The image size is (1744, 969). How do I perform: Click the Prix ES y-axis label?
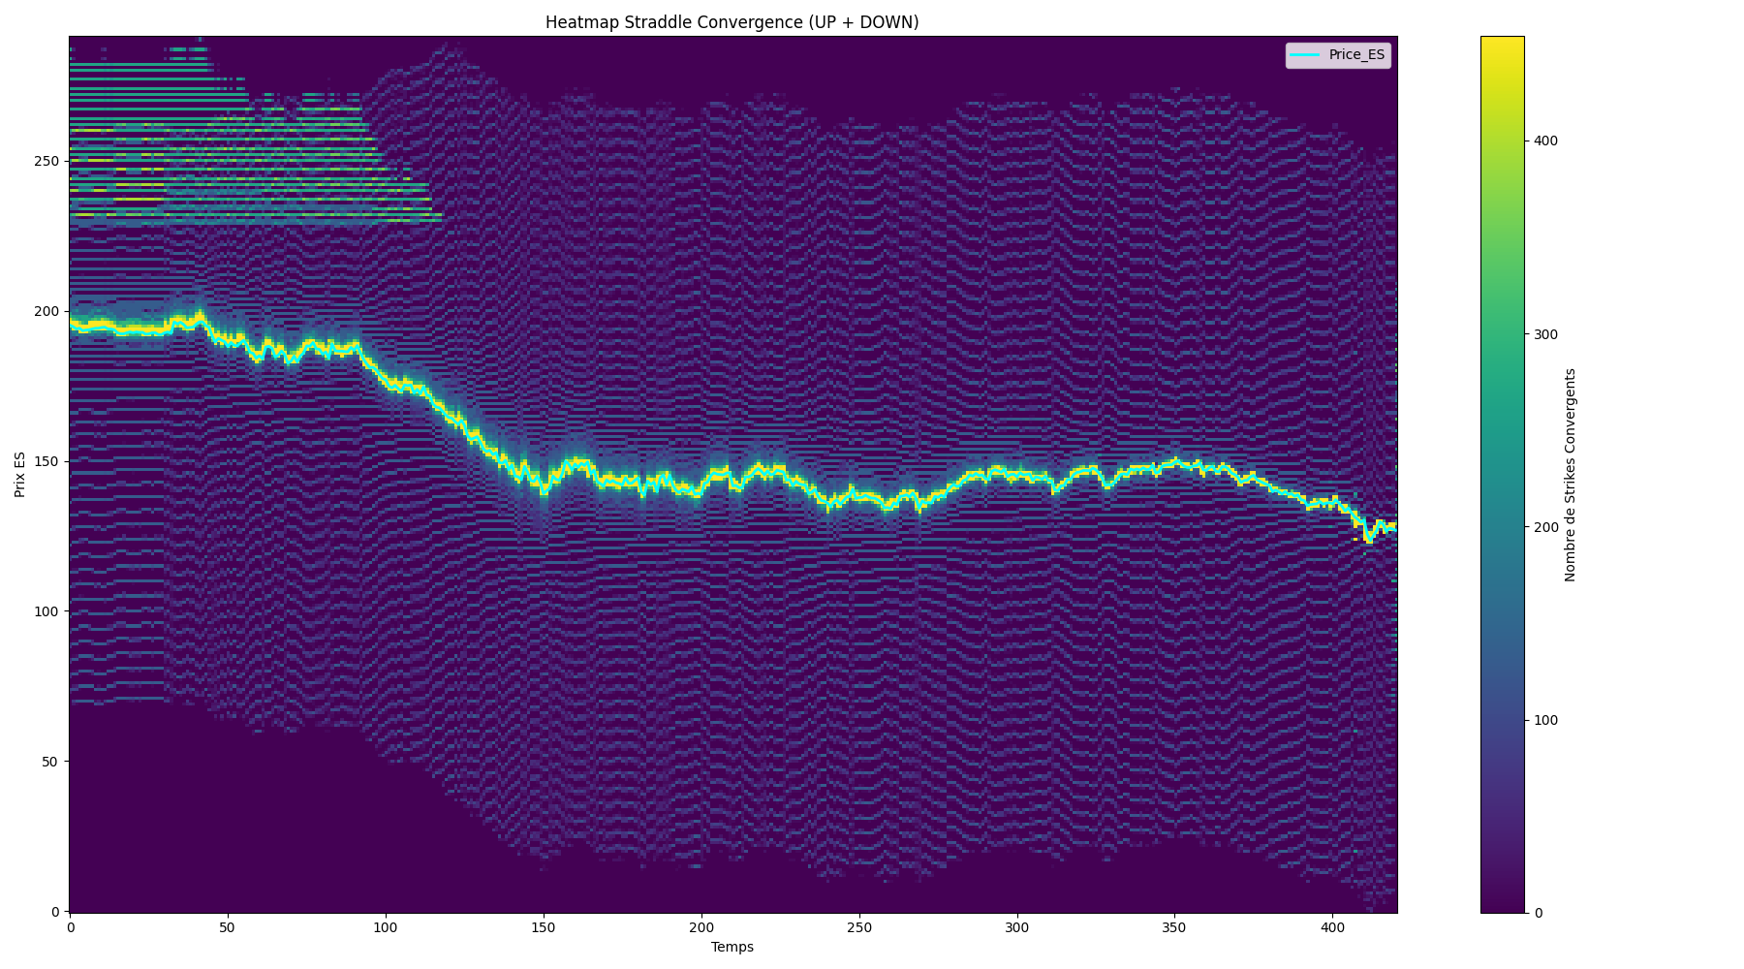point(20,474)
